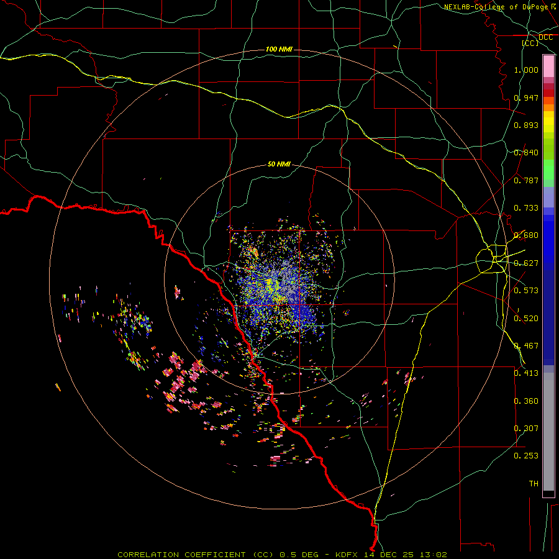Select the 0.467 scale value
Screen dimensions: 559x559
pyautogui.click(x=526, y=346)
